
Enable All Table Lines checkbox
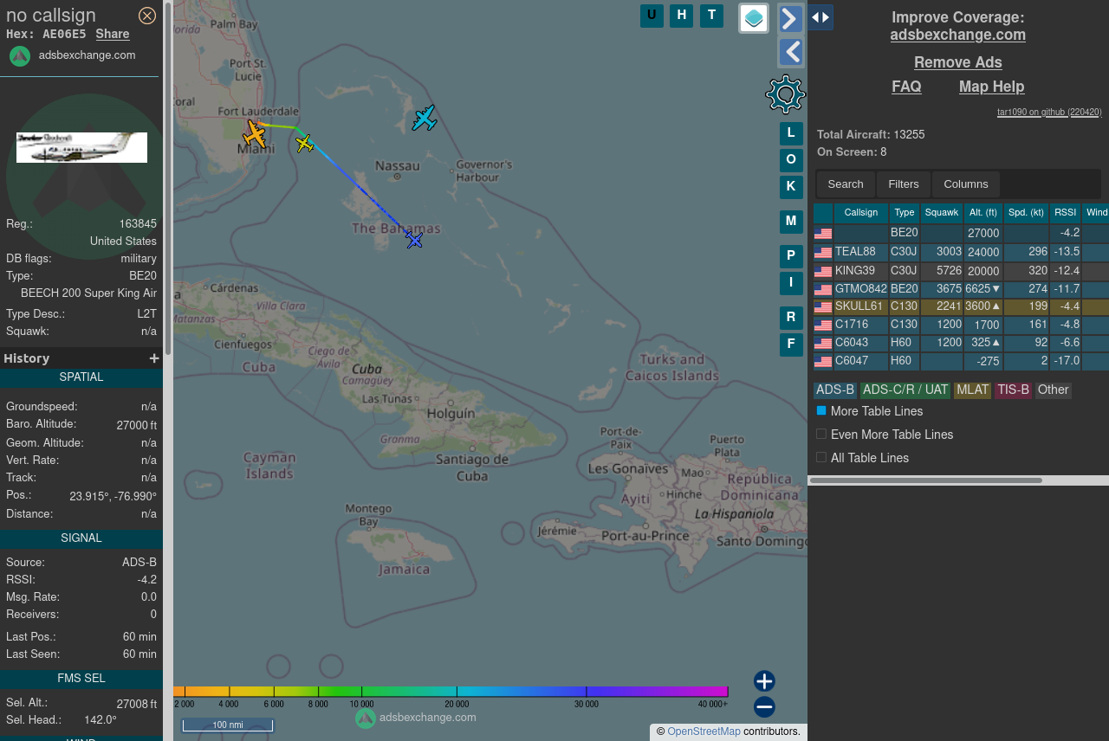(x=821, y=457)
